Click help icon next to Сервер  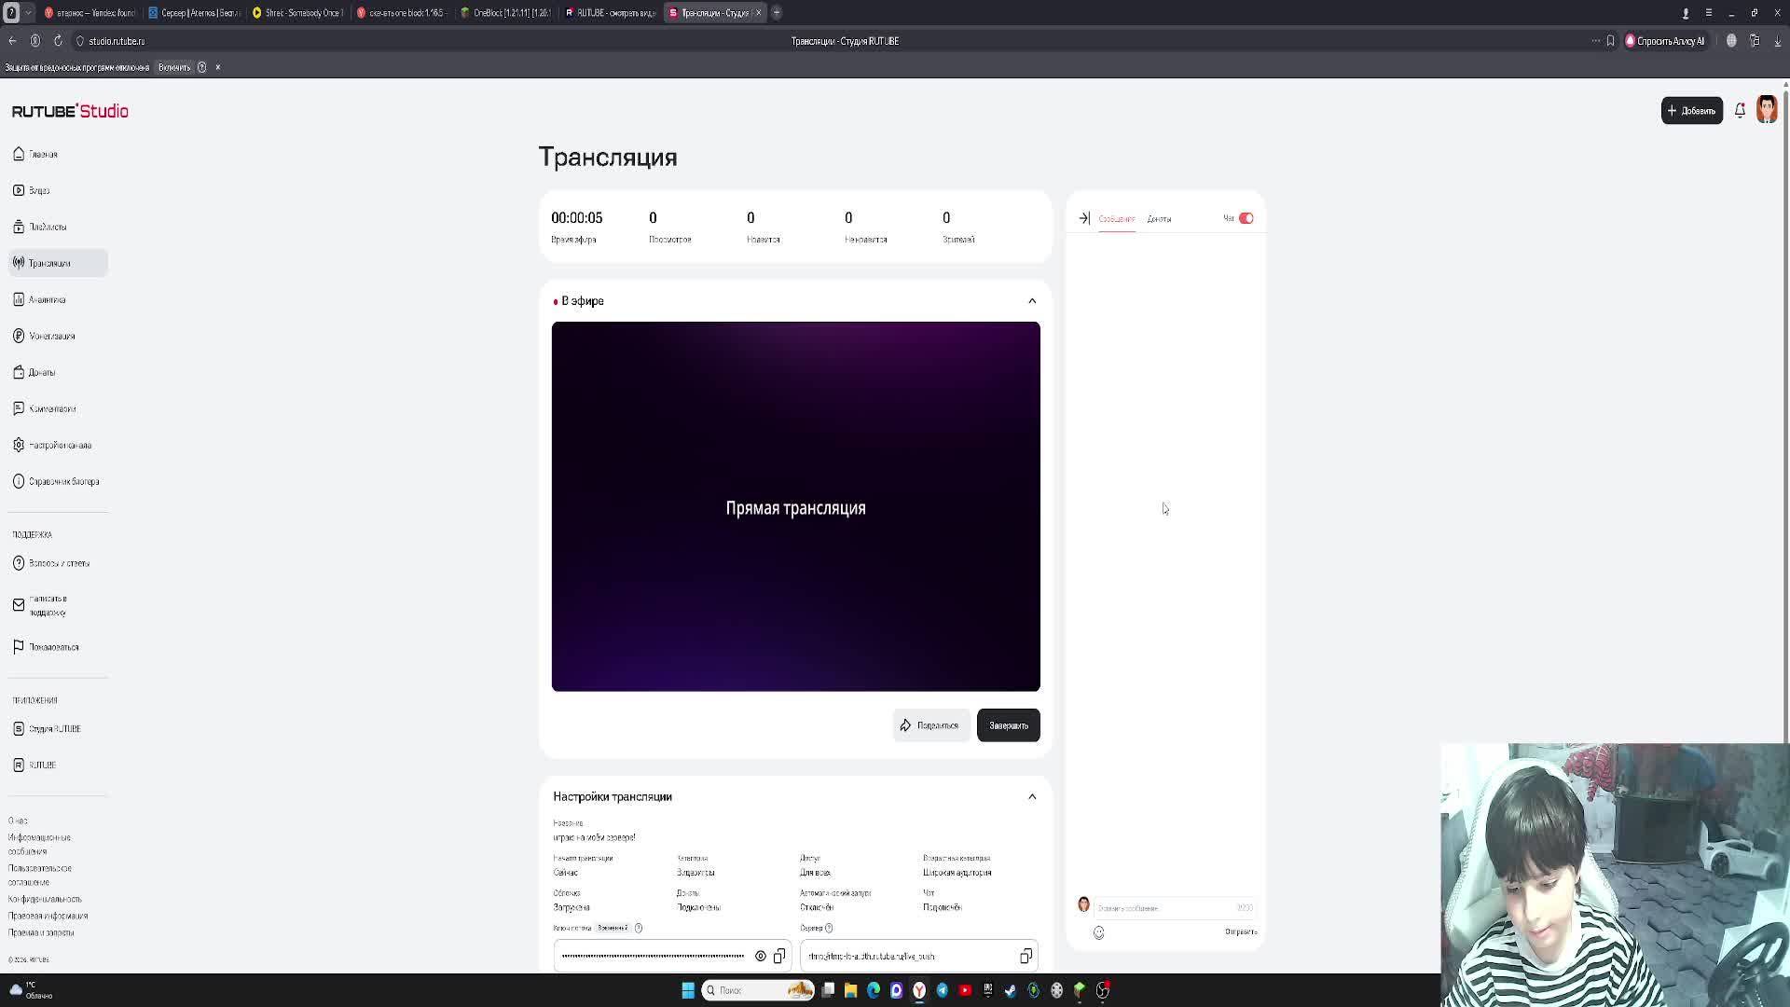(829, 928)
